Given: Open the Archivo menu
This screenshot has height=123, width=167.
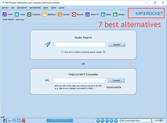Looking at the screenshot, I should pyautogui.click(x=5, y=8).
